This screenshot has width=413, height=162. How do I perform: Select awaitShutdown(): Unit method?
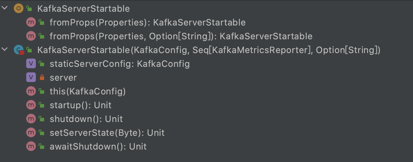pos(98,146)
